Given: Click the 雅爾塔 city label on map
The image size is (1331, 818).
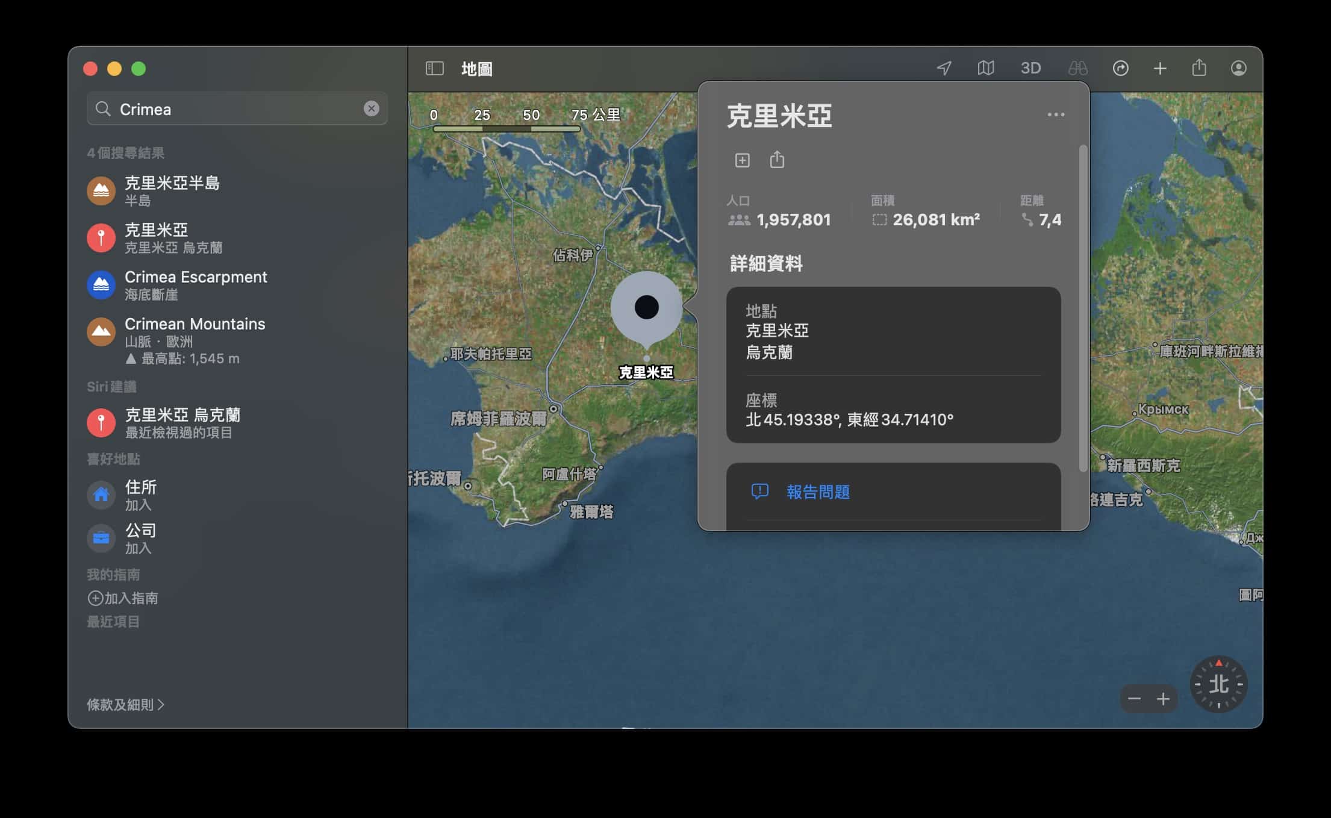Looking at the screenshot, I should [591, 512].
